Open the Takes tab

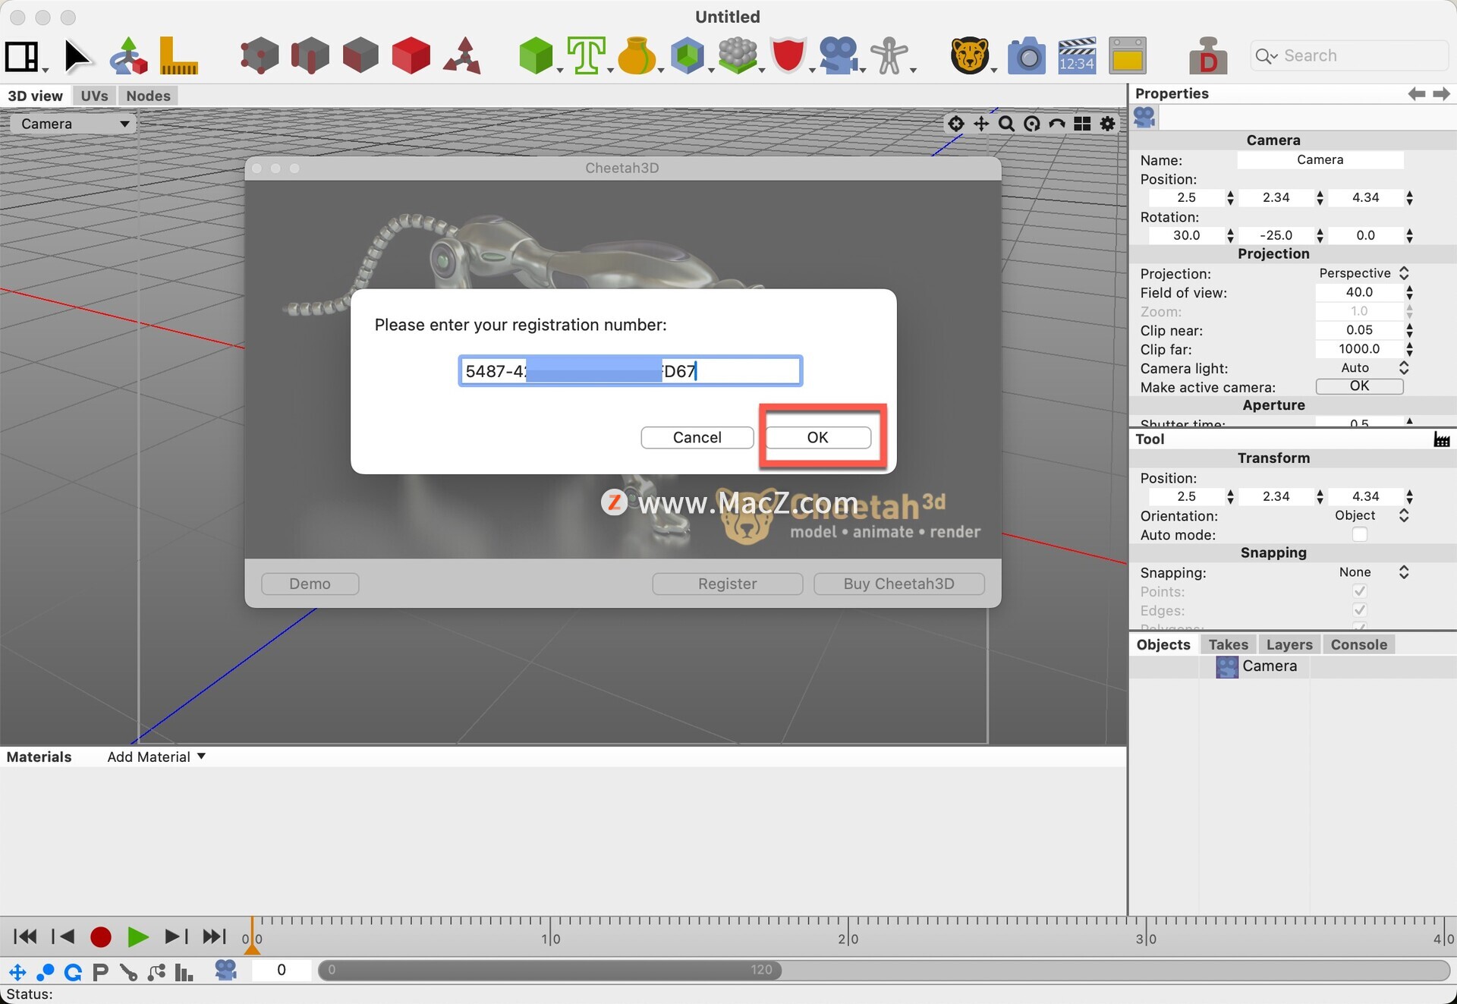coord(1228,644)
